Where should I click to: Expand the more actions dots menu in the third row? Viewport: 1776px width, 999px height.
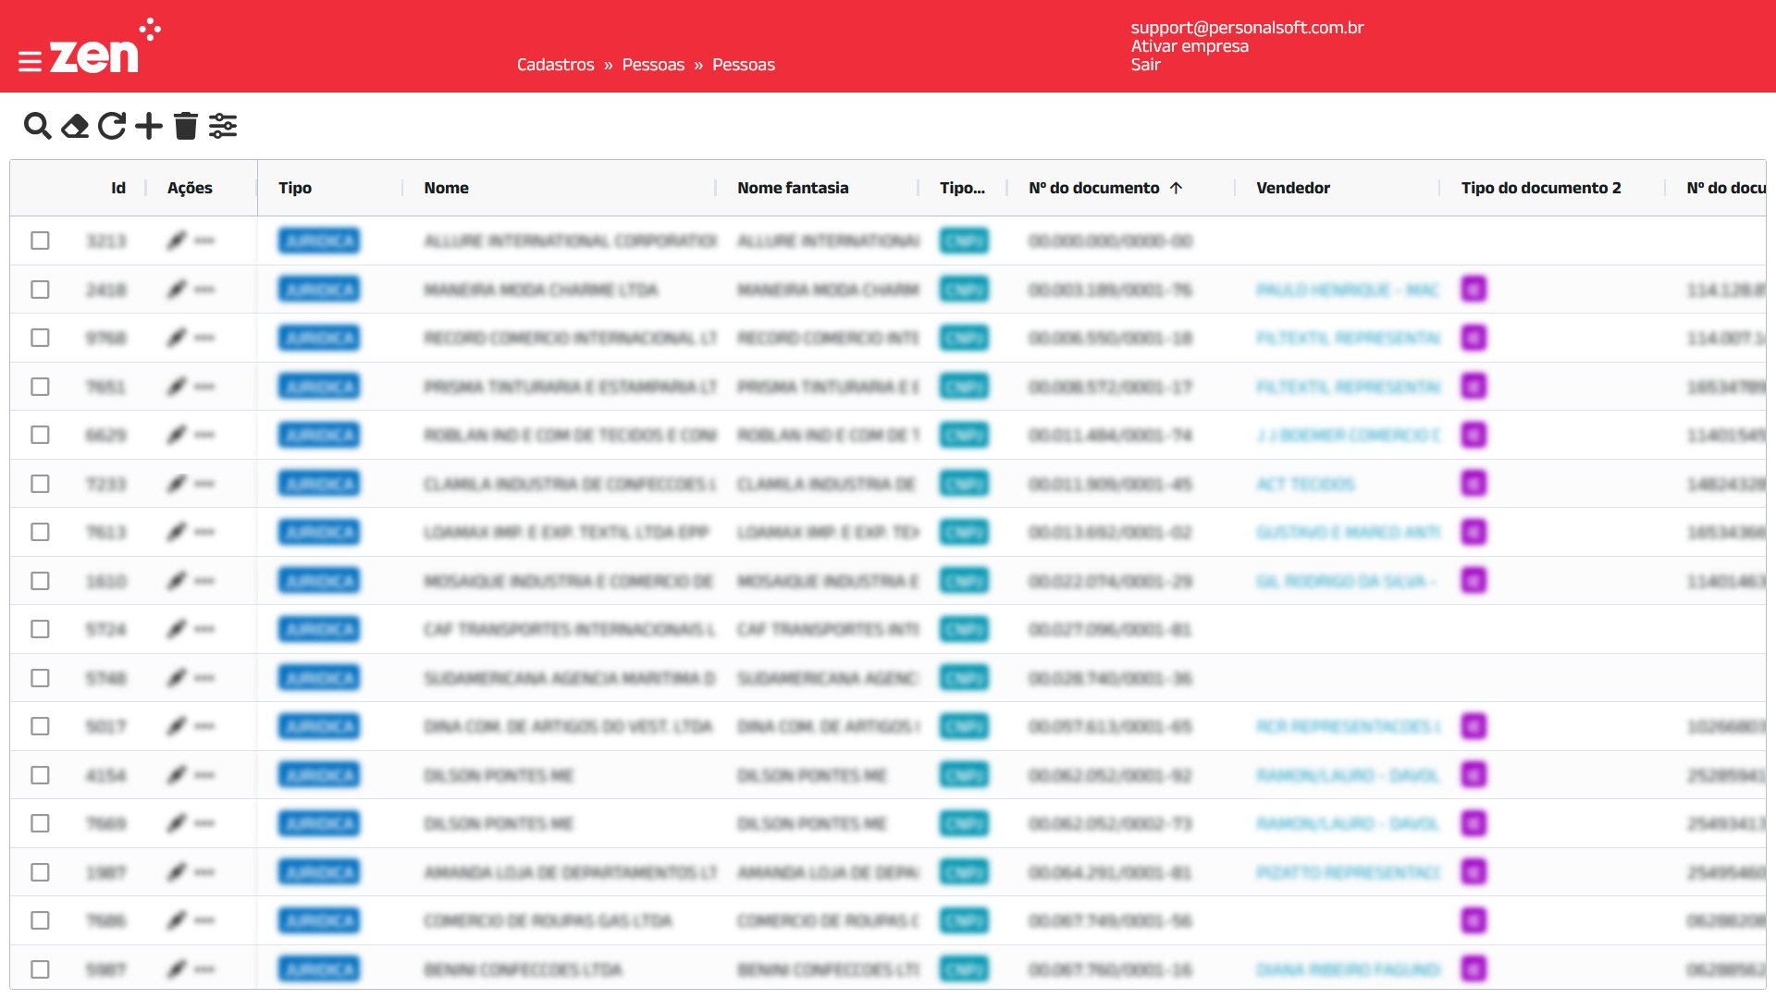click(205, 338)
